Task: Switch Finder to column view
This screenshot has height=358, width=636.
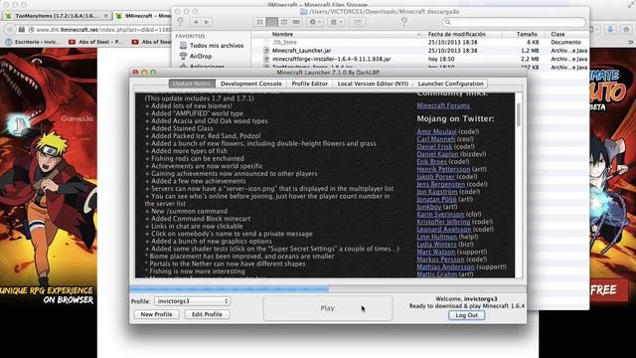Action: (284, 22)
